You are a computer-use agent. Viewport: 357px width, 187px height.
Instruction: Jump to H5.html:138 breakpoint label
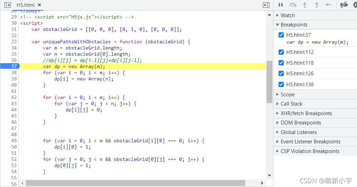point(300,85)
